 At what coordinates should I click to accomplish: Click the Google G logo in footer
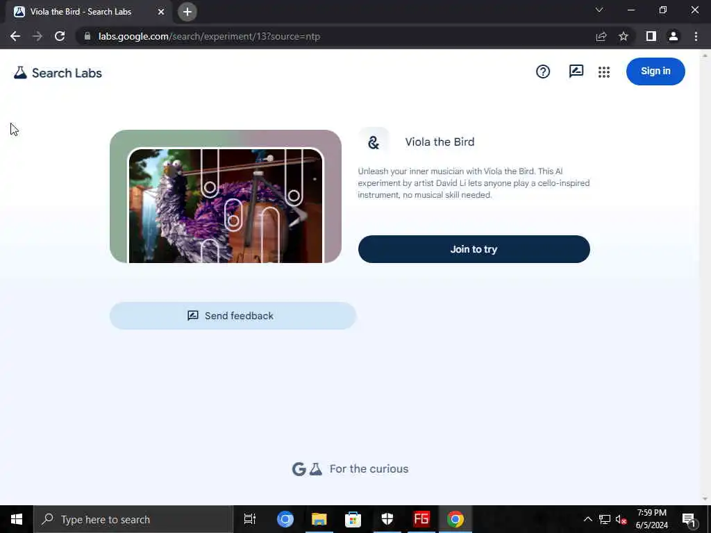coord(299,469)
